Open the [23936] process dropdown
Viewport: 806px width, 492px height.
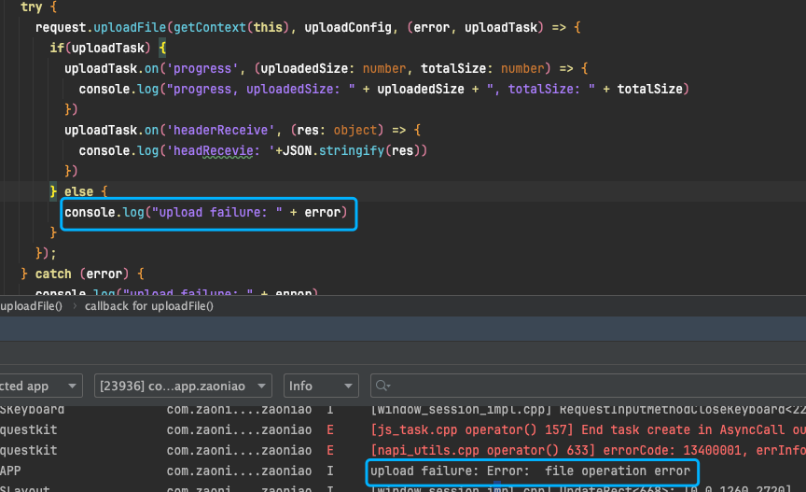click(x=183, y=386)
